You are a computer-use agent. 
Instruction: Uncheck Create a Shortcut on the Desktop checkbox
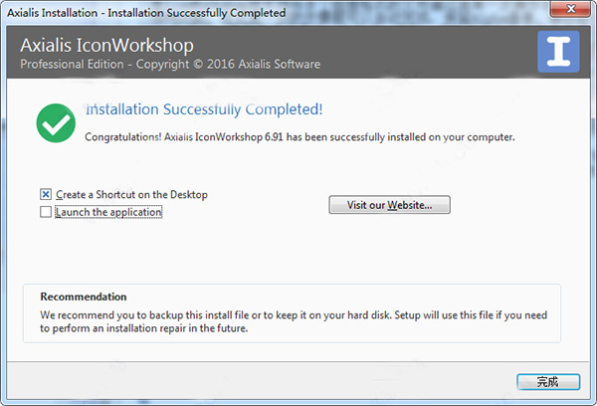click(46, 195)
